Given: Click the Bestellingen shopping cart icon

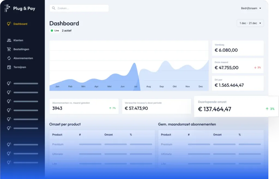Looking at the screenshot, I should click(x=9, y=49).
